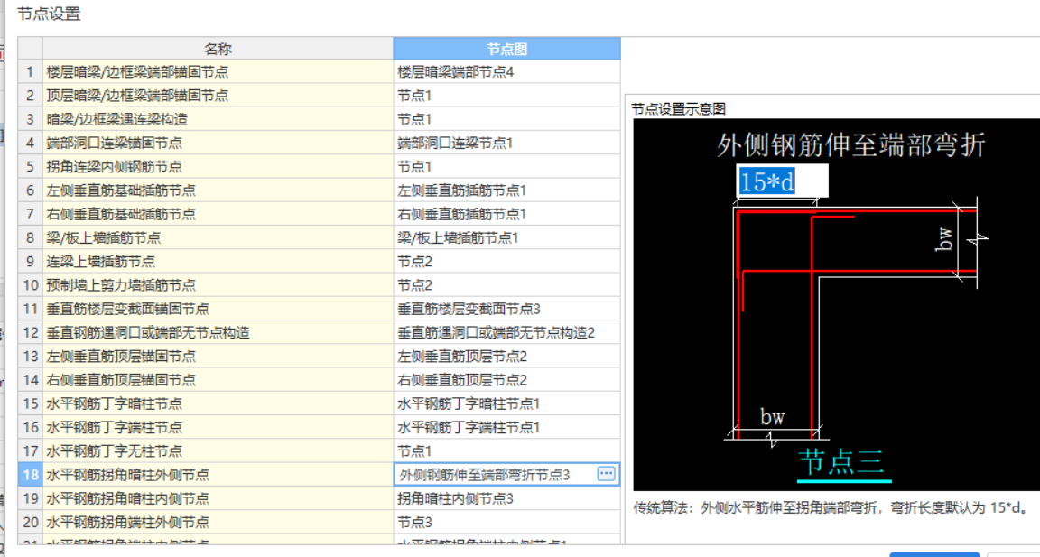This screenshot has width=1040, height=557.
Task: Select row 楼层暗梁/边框梁端部锚固节点
Action: click(218, 71)
